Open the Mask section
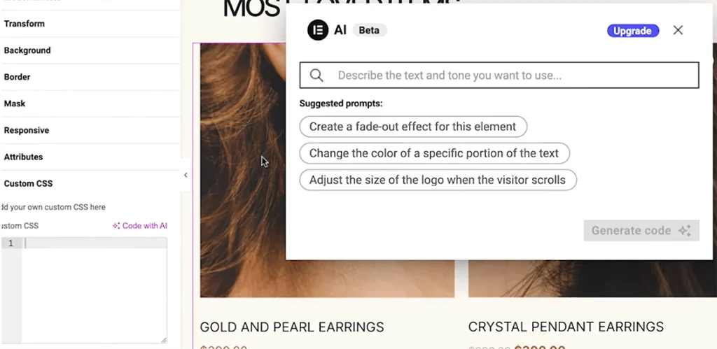This screenshot has width=717, height=349. tap(90, 104)
